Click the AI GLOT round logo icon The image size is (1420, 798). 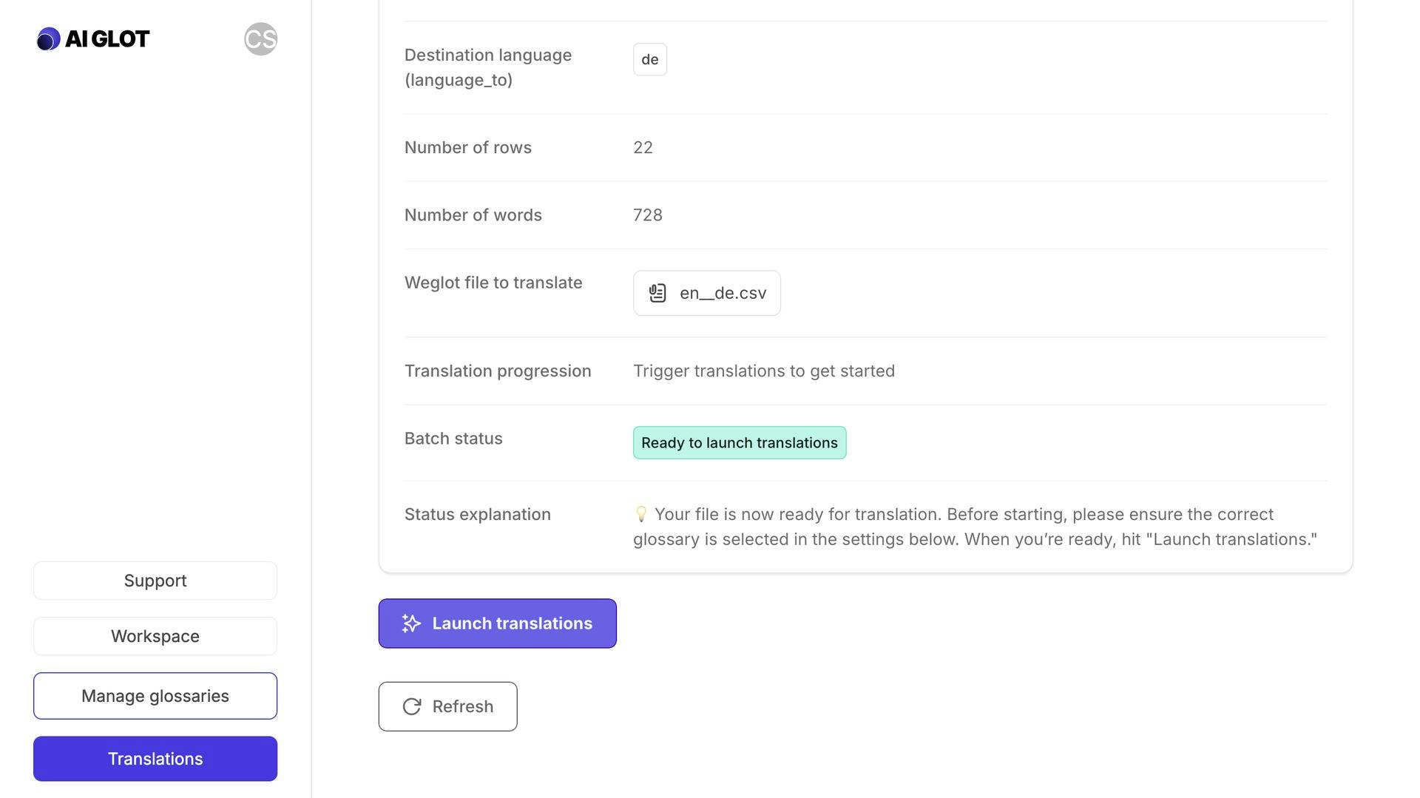[49, 39]
